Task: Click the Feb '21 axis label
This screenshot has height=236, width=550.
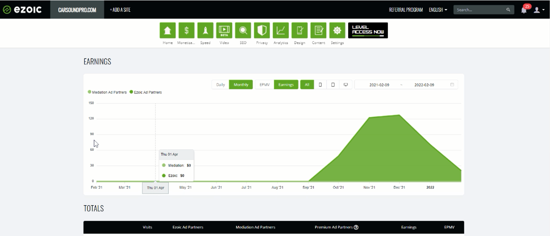Action: (x=97, y=187)
